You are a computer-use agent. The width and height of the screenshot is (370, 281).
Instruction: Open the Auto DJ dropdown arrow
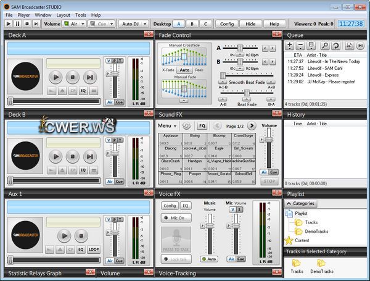pyautogui.click(x=145, y=24)
